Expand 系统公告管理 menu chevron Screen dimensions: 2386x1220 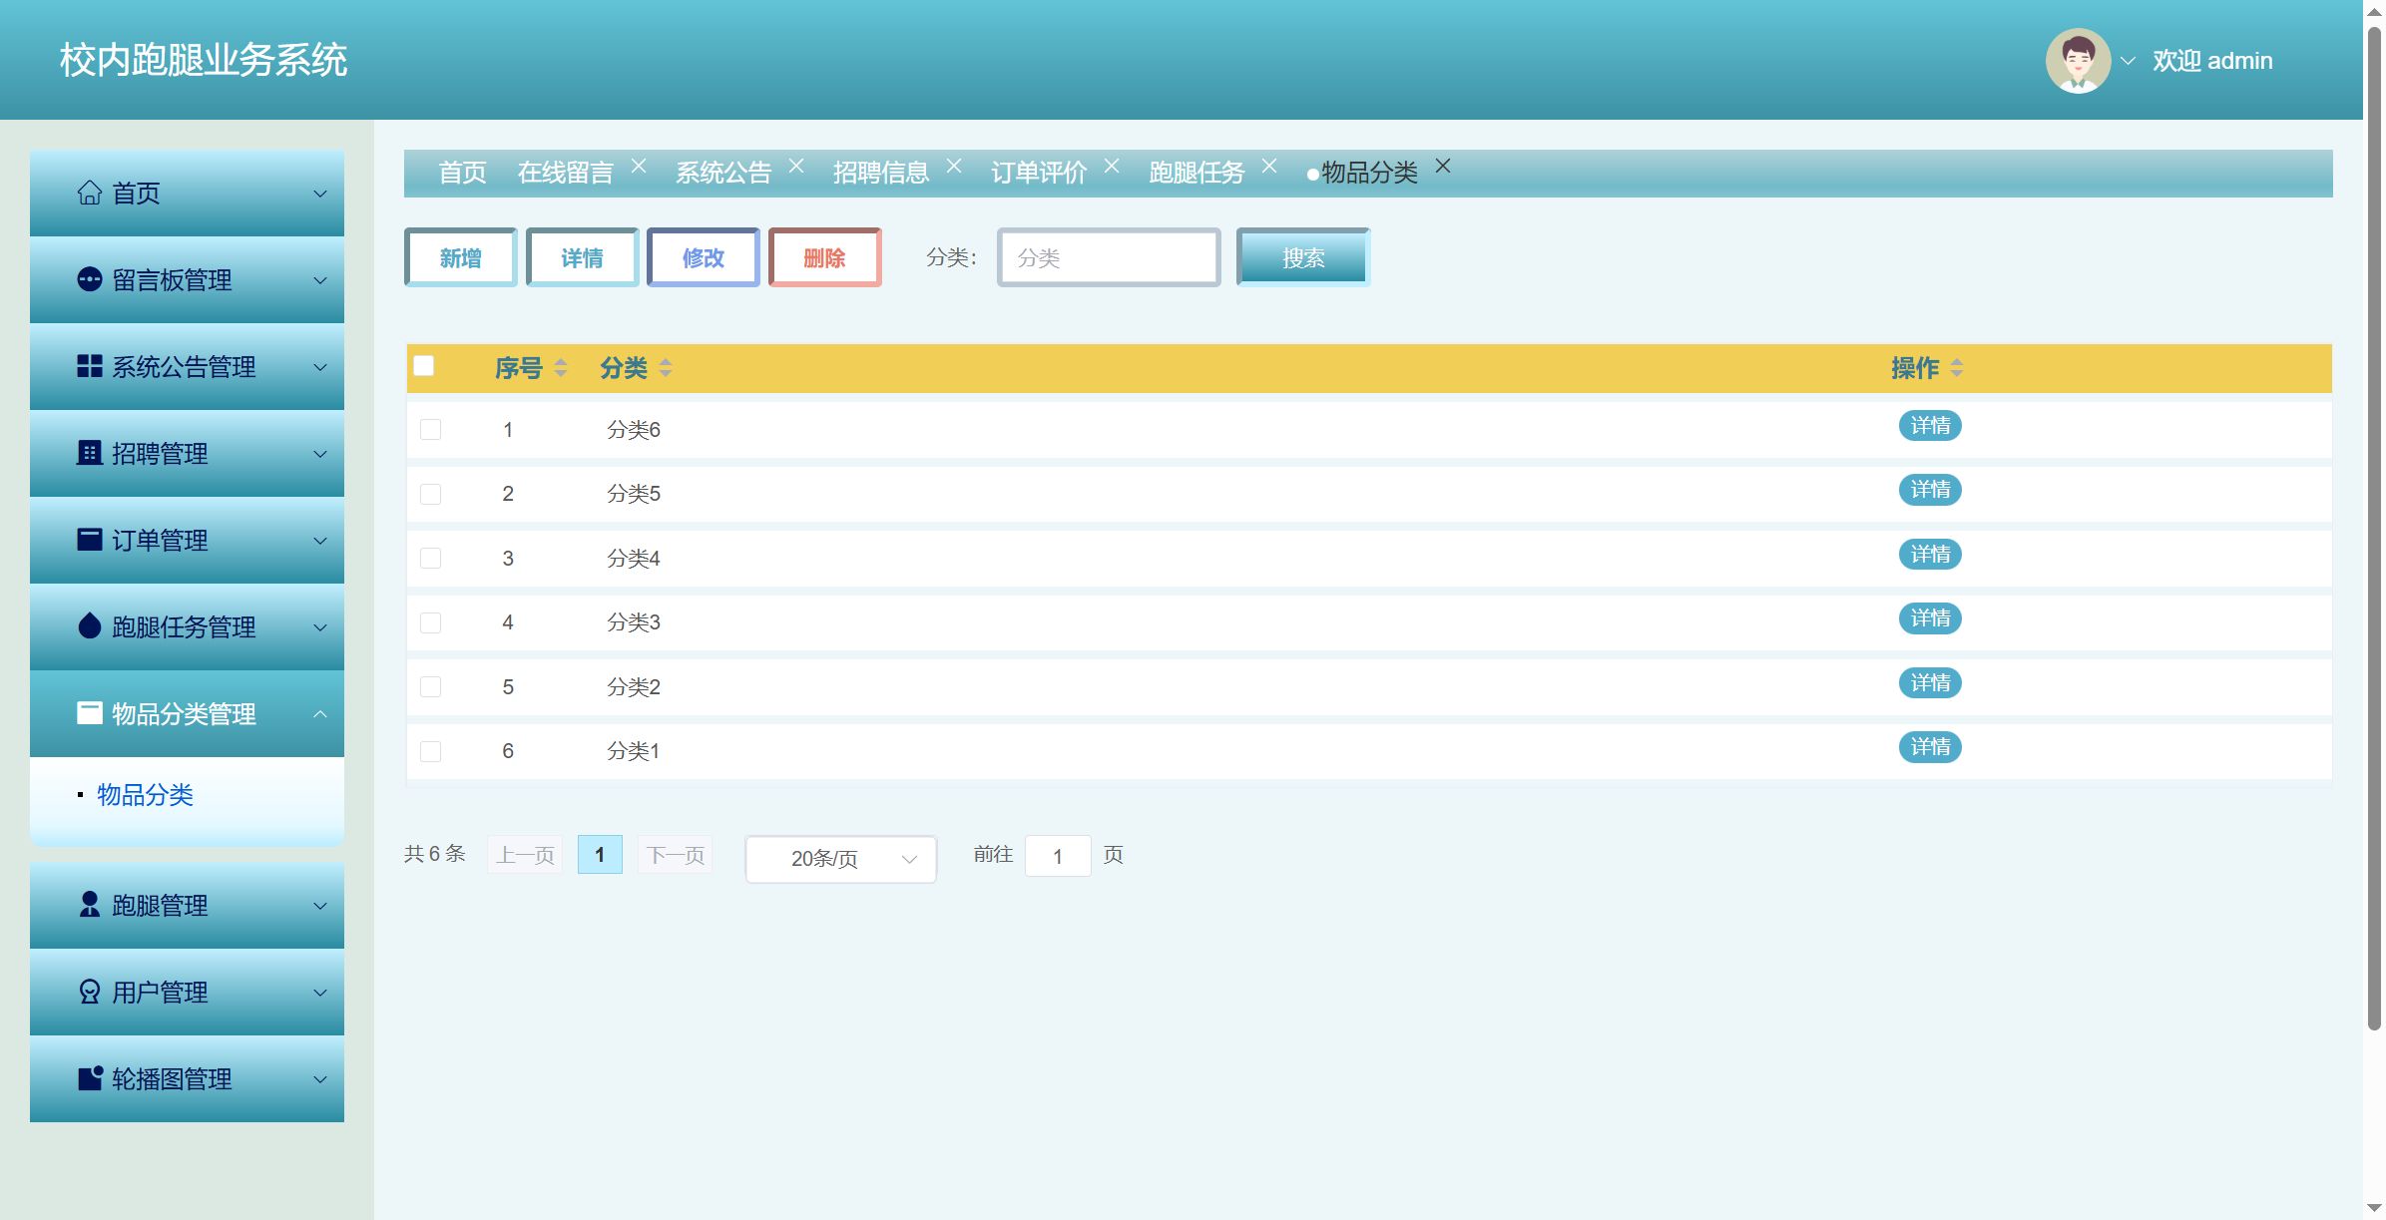[x=320, y=367]
